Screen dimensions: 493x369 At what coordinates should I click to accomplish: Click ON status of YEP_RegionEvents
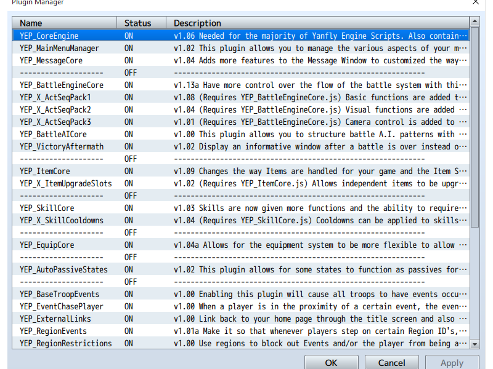pos(129,331)
